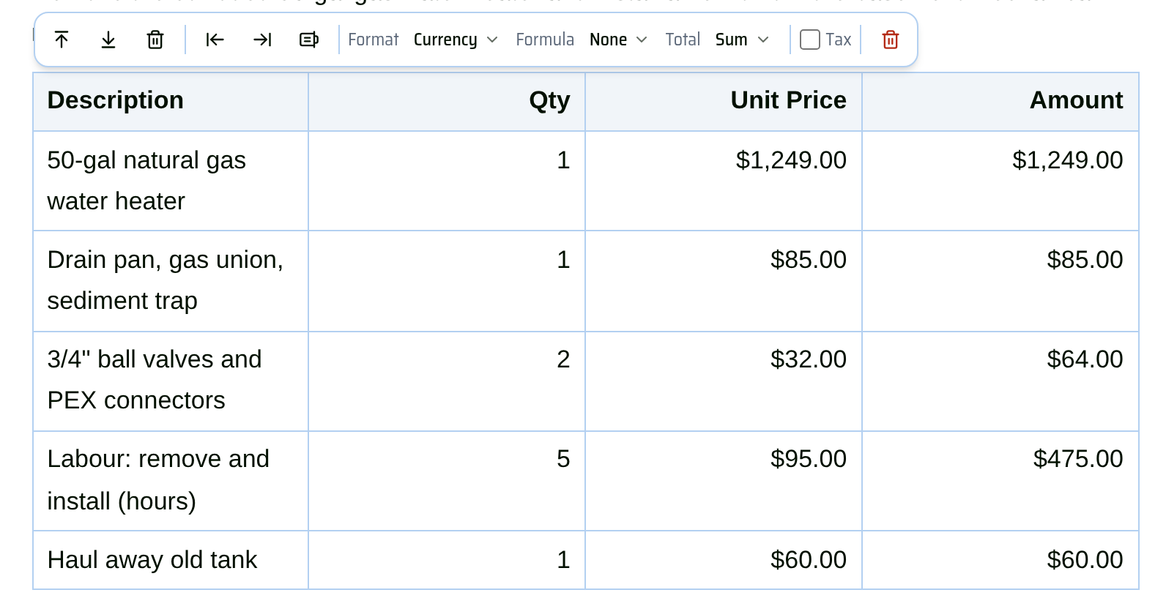The image size is (1166, 609).
Task: Insert a row above using the up-arrow icon
Action: [x=62, y=40]
